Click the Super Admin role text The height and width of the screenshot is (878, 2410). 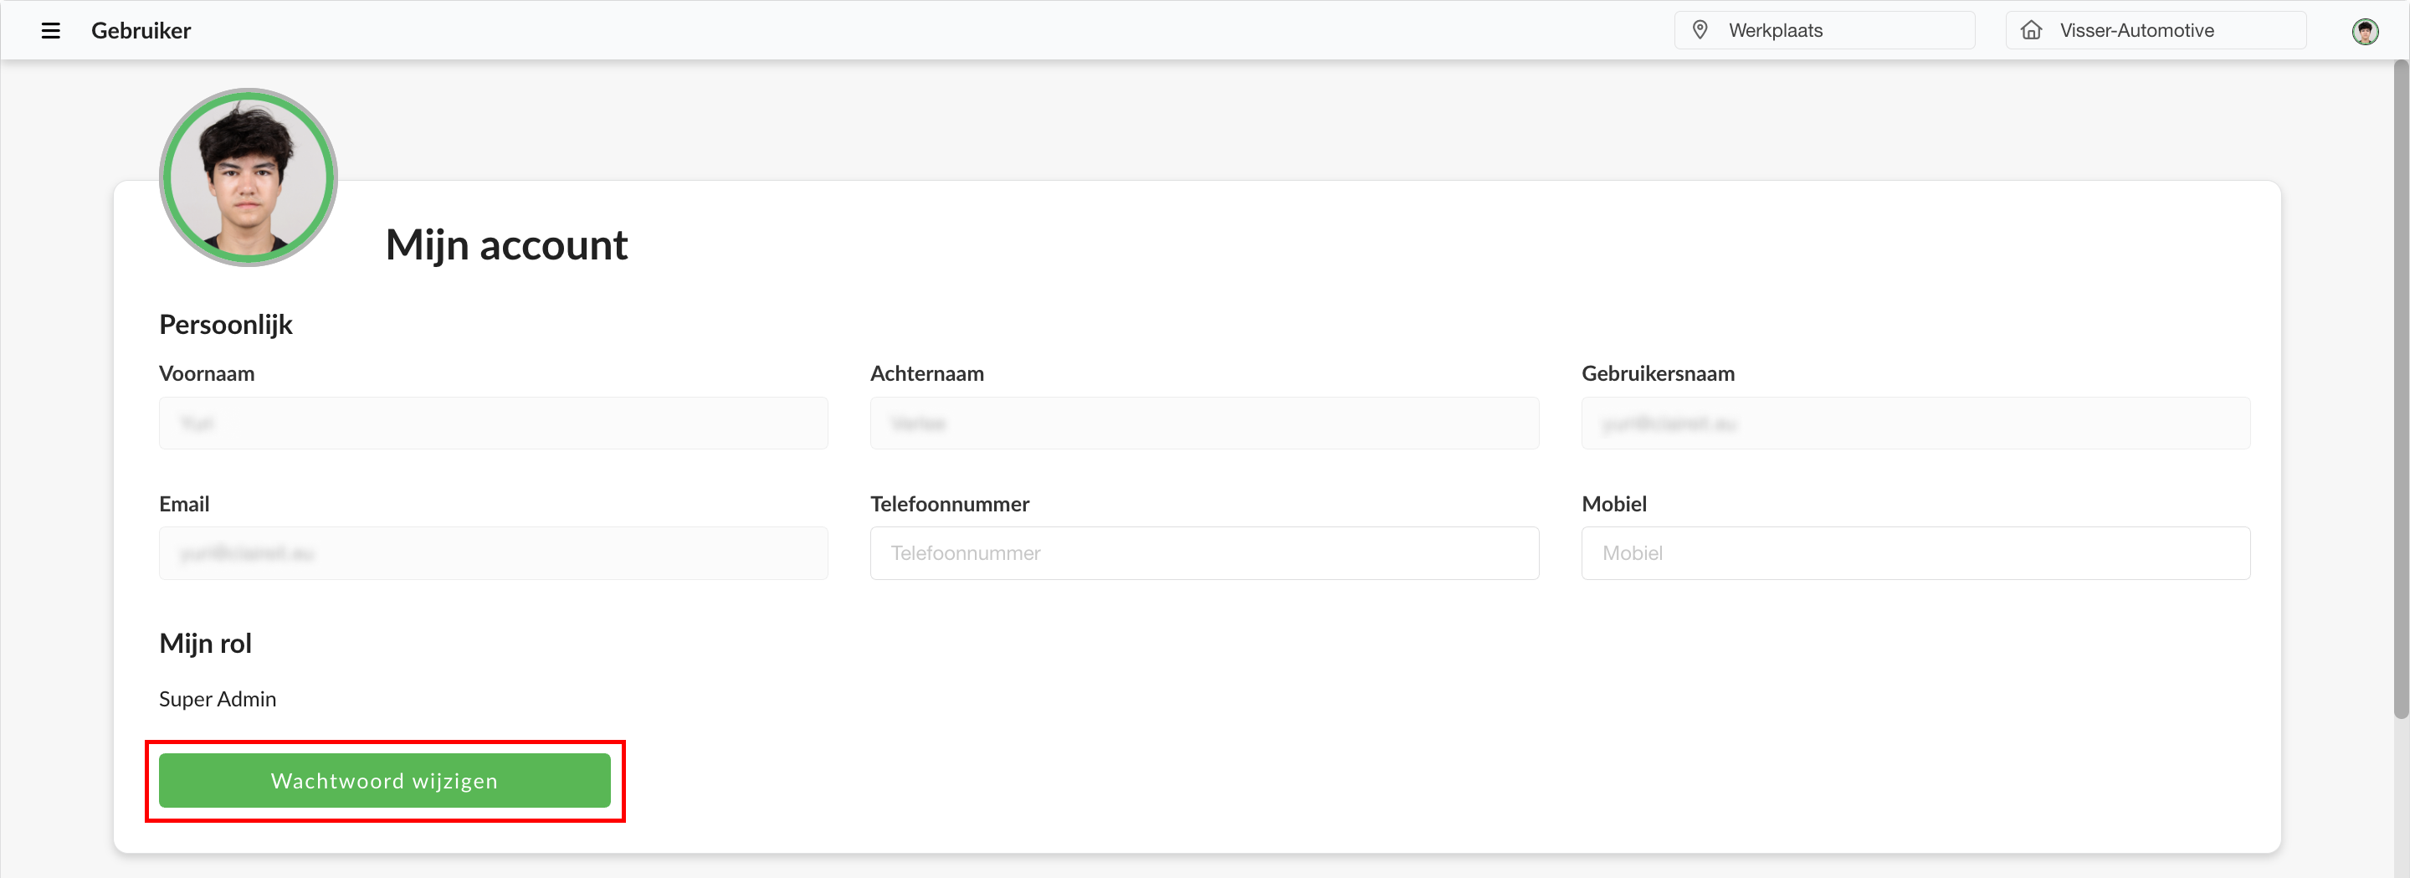(217, 699)
